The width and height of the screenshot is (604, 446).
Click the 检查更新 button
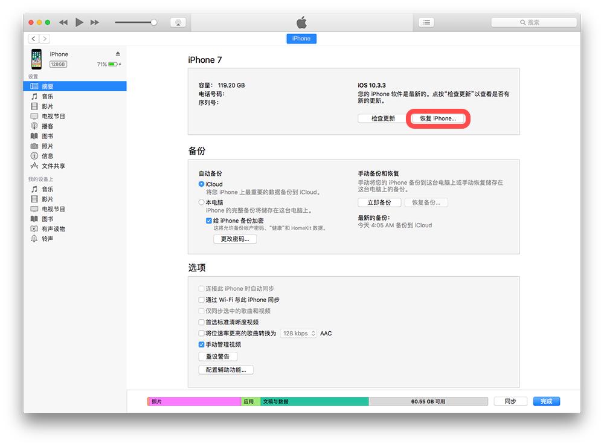coord(383,118)
